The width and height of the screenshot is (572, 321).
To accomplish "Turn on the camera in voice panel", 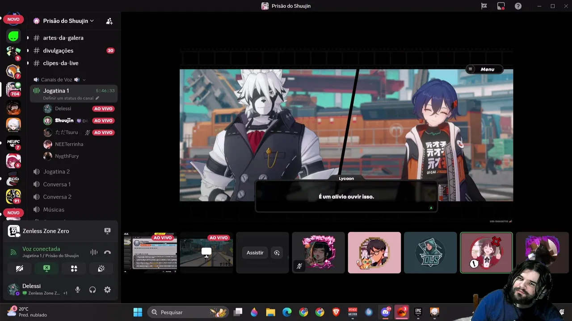I will (20, 268).
